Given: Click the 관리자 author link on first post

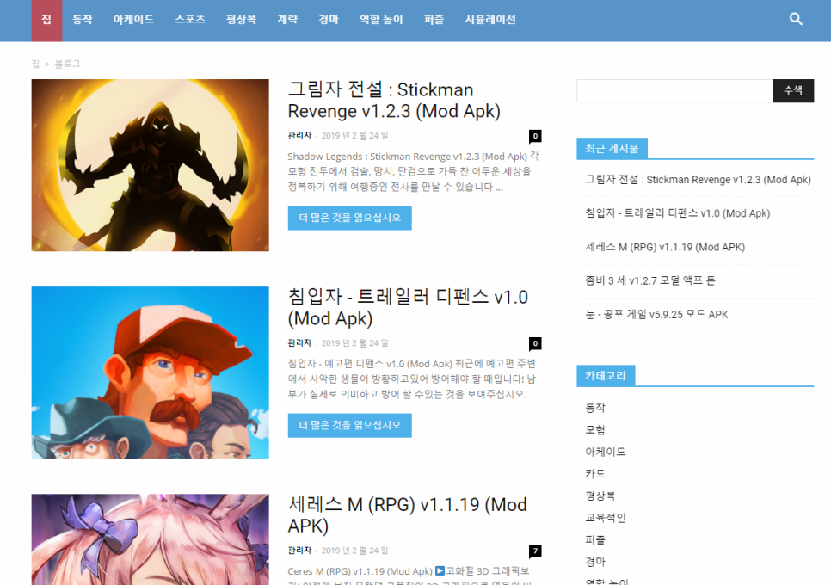Looking at the screenshot, I should tap(299, 136).
